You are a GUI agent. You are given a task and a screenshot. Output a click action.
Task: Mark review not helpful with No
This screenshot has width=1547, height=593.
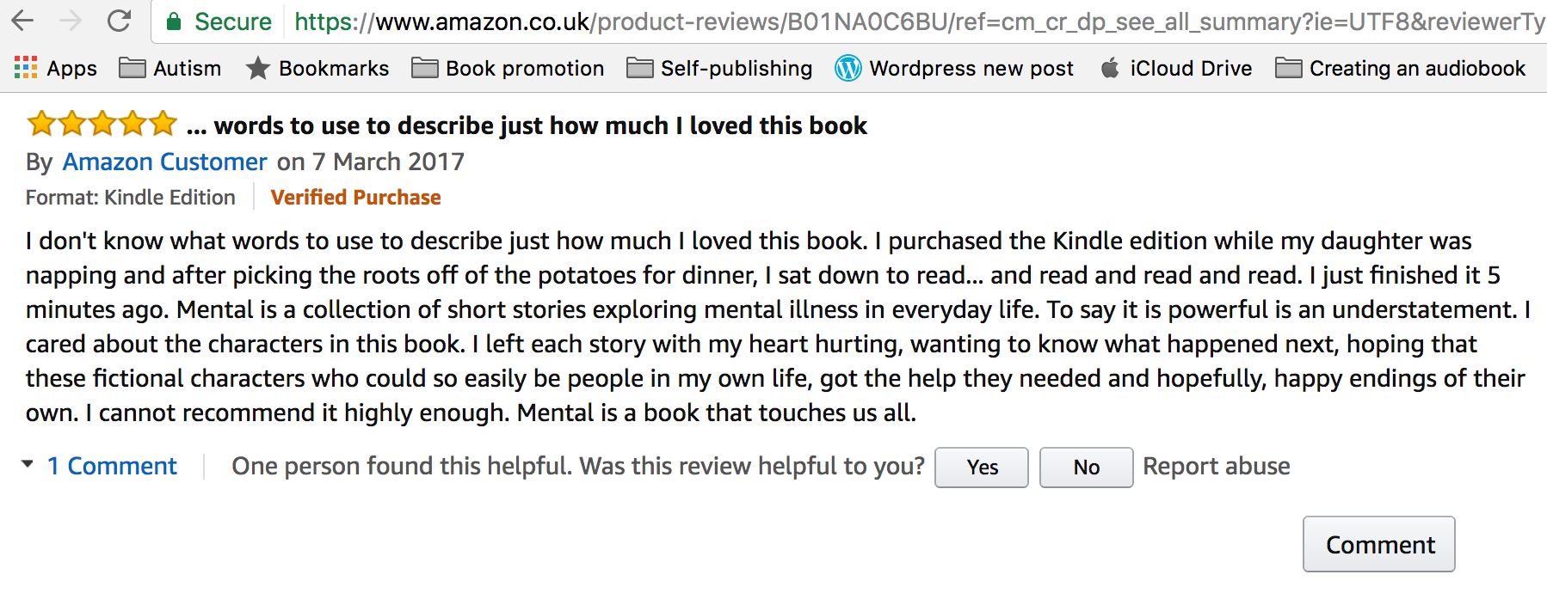pyautogui.click(x=1086, y=468)
